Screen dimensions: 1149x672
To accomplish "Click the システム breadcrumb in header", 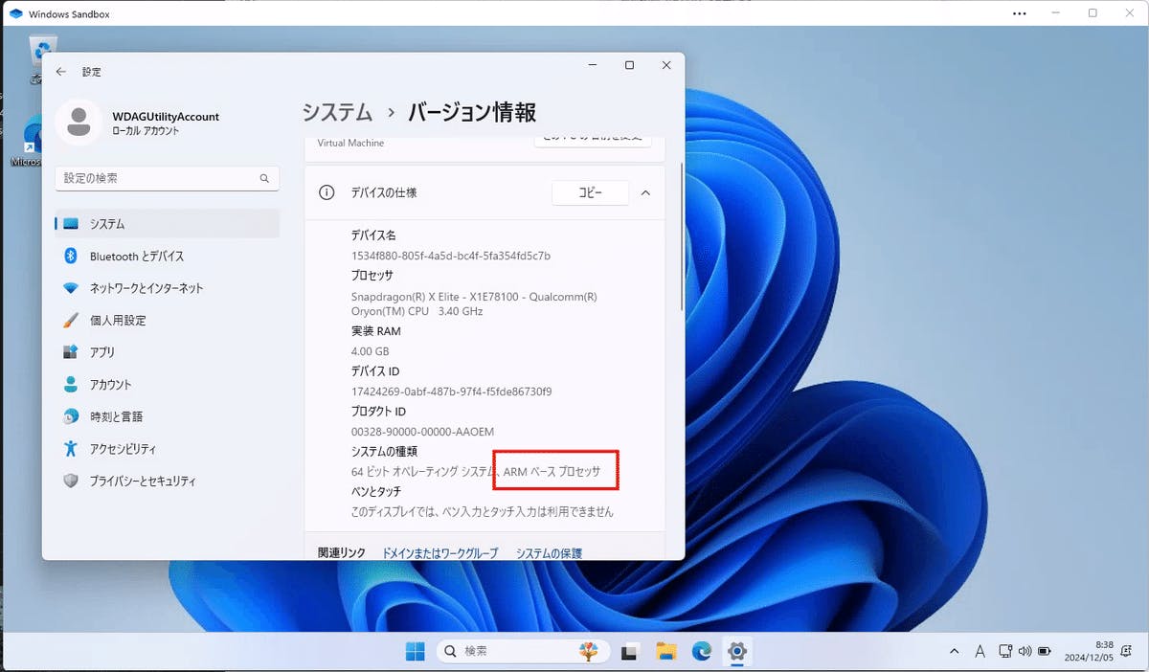I will pyautogui.click(x=337, y=112).
